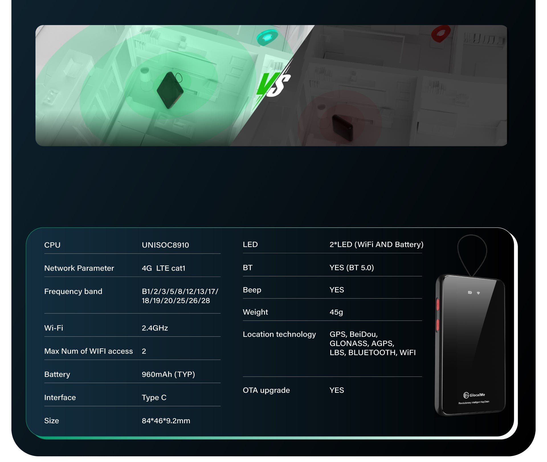Click the Revolutionary Intelligent KeyChain text
This screenshot has height=462, width=547.
(474, 402)
